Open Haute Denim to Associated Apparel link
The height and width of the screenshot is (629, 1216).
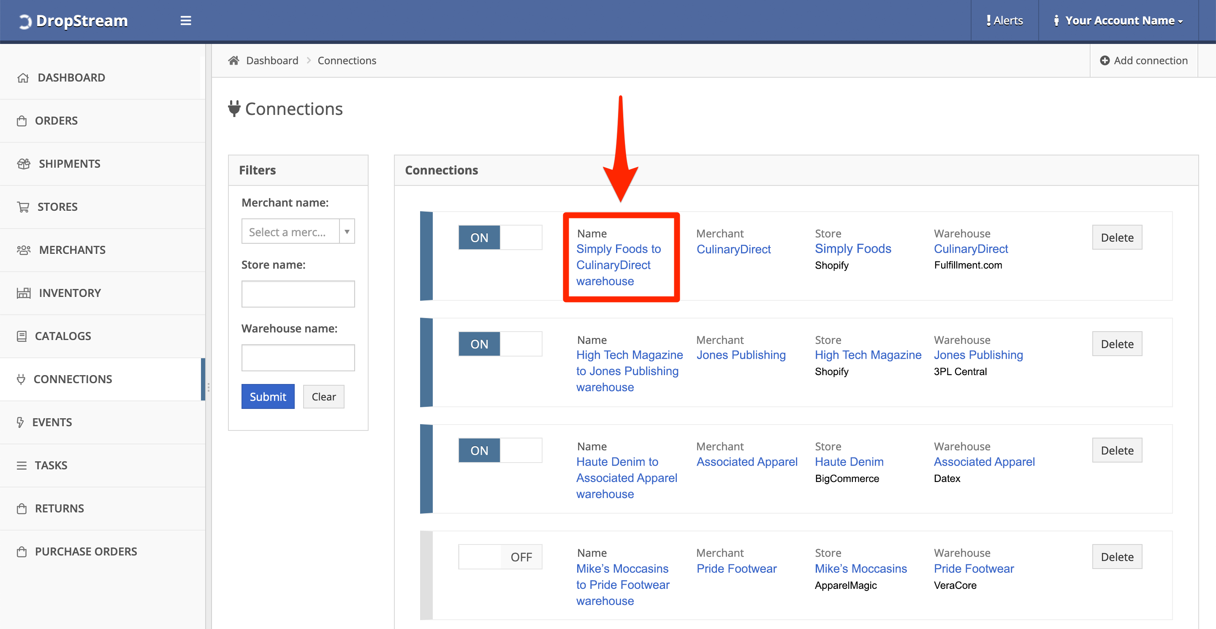[x=627, y=478]
